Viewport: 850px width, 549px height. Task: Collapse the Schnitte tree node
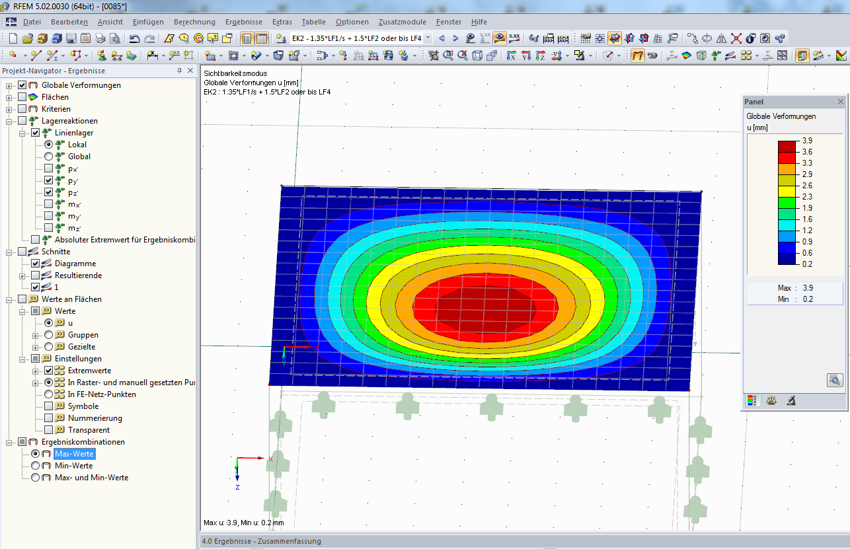pyautogui.click(x=9, y=252)
